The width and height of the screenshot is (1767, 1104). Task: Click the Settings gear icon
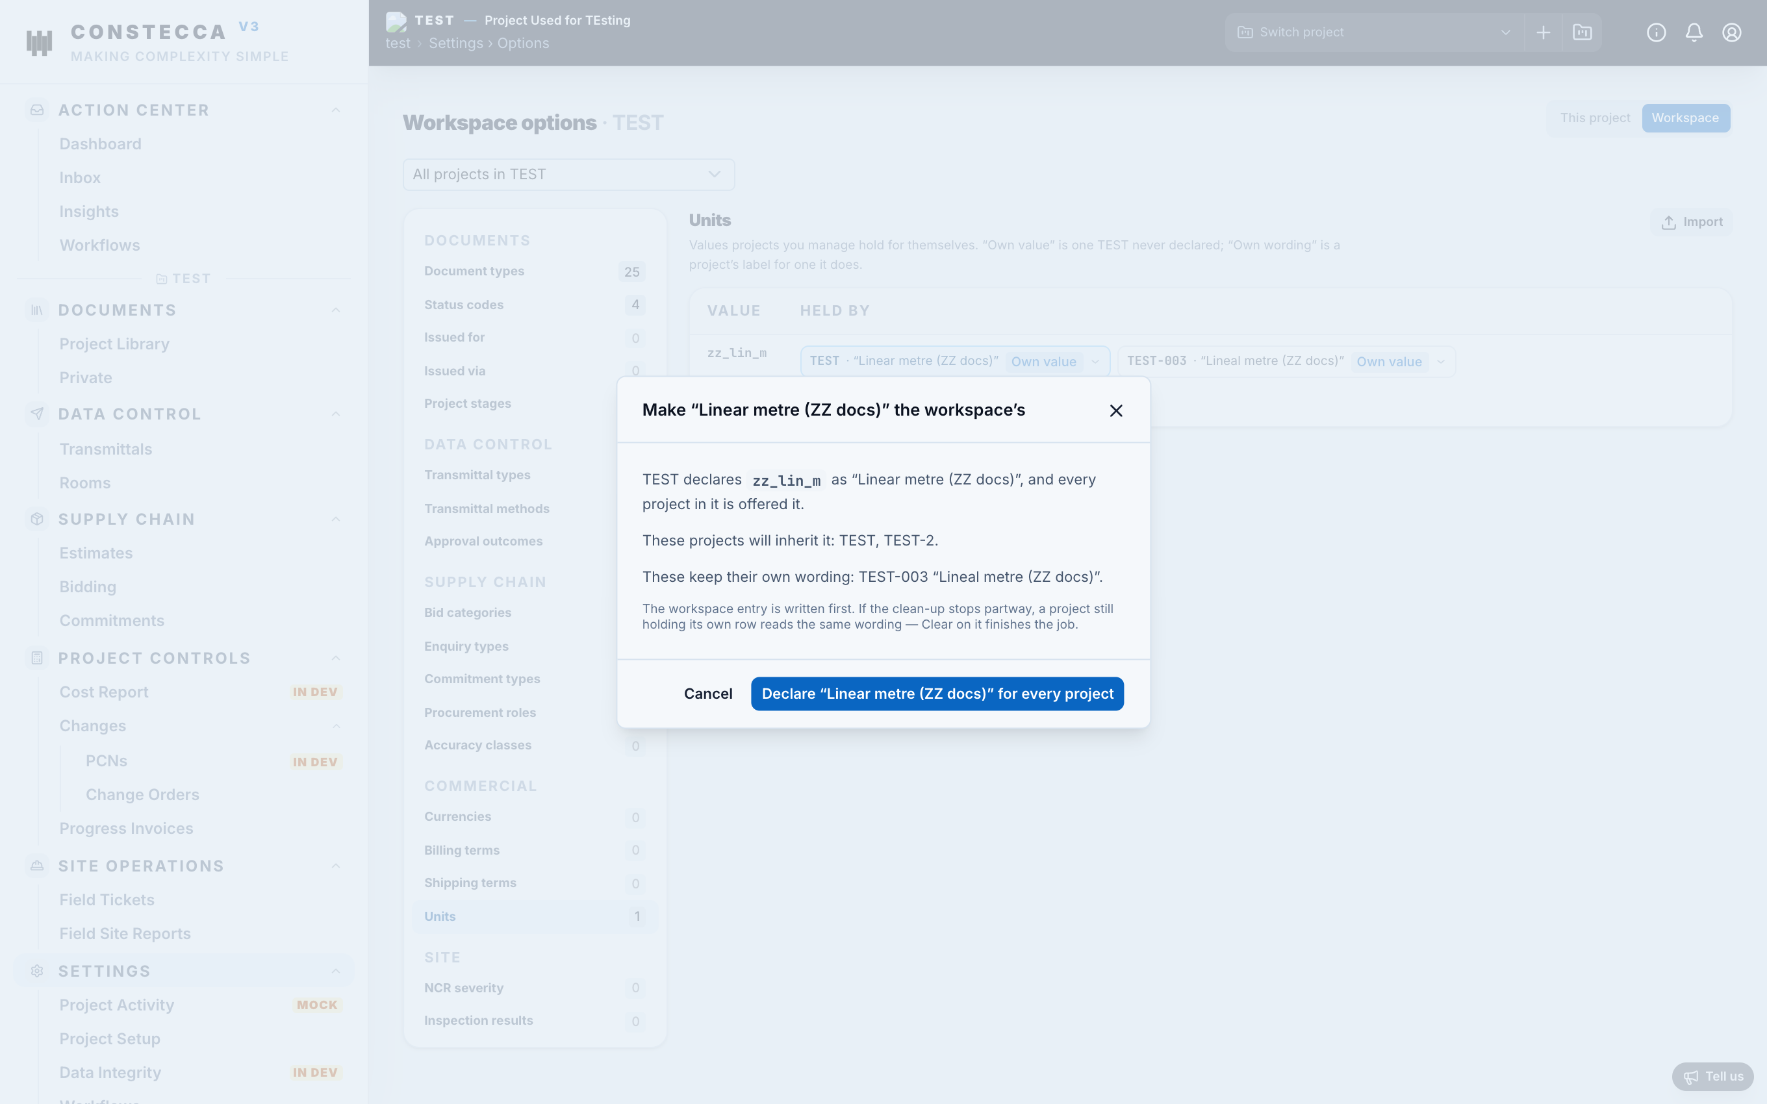[37, 971]
